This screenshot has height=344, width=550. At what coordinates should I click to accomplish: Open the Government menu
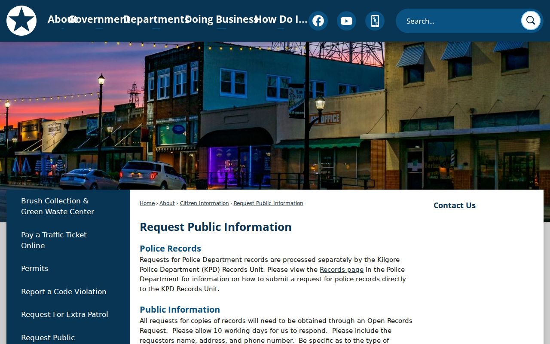[x=99, y=19]
